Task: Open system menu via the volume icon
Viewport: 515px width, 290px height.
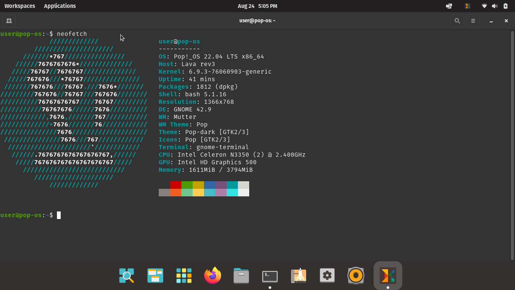Action: coord(494,6)
